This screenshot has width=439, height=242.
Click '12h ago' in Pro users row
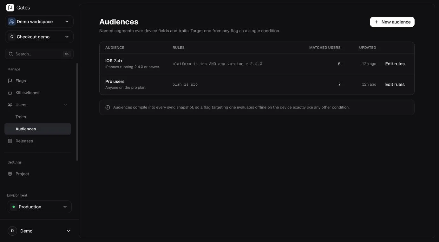(x=369, y=84)
